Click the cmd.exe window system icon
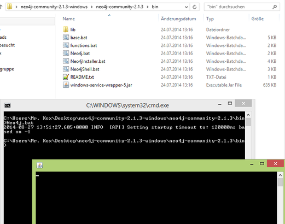Viewport: 285px width, 224px height. [8, 105]
